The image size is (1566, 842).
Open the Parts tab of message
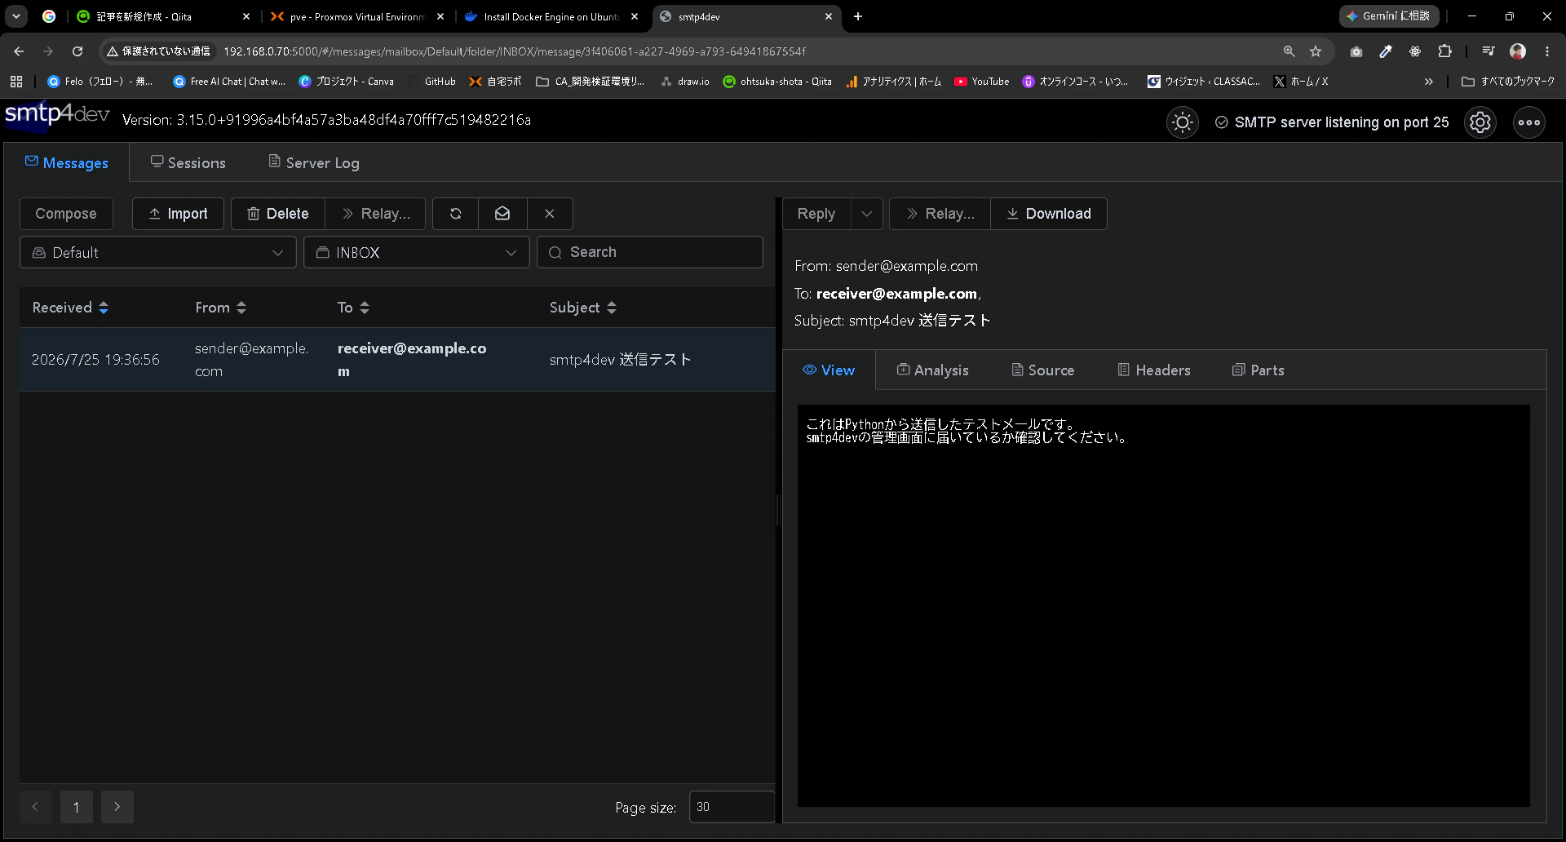tap(1259, 370)
